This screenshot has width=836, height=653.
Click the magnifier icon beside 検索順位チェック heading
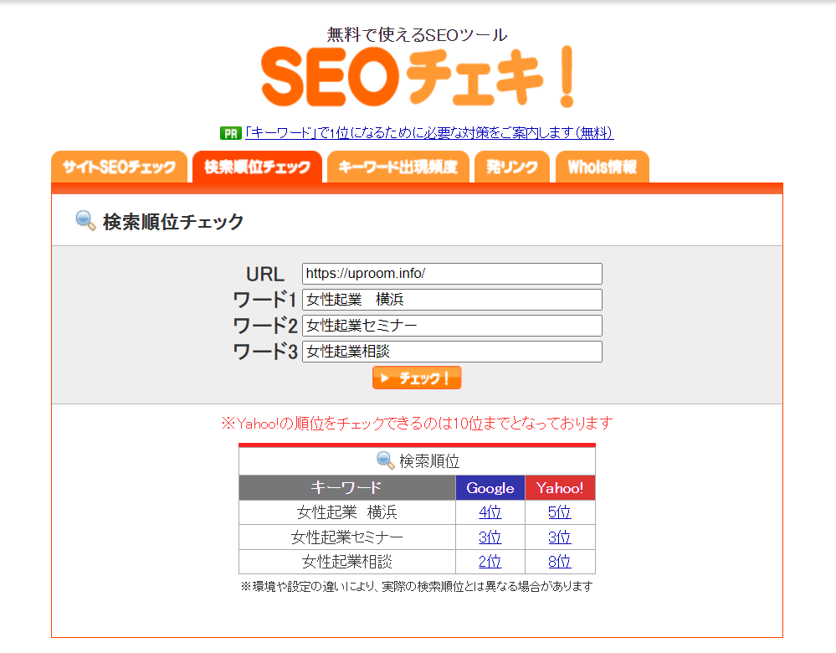85,220
